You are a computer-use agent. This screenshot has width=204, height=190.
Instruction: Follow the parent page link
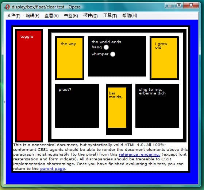[53, 169]
